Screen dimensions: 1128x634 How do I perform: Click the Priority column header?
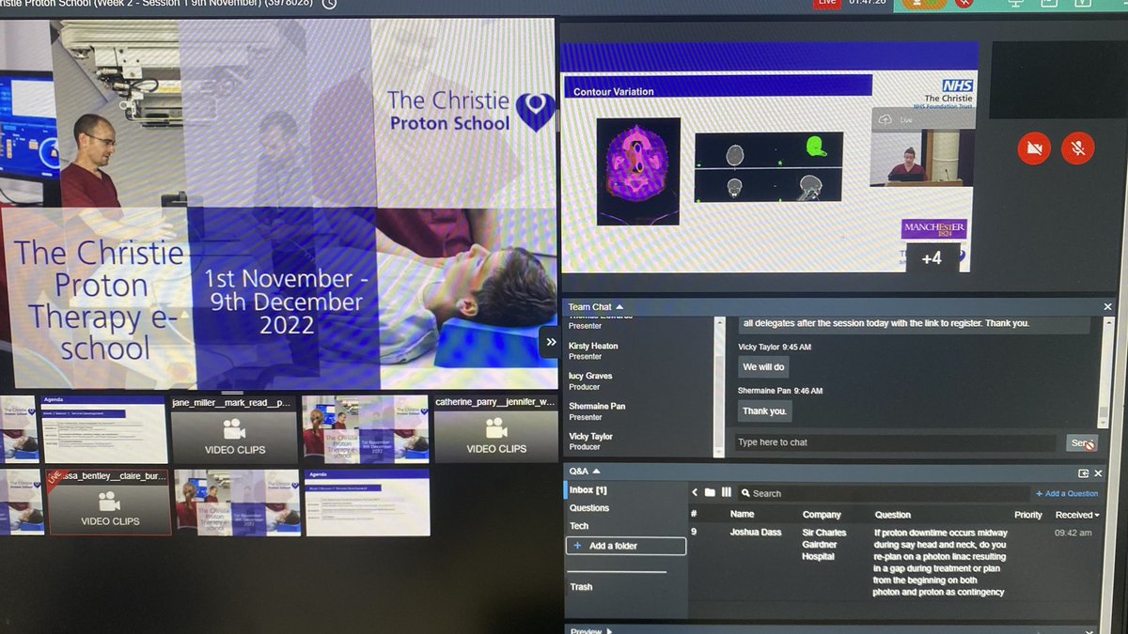1028,515
